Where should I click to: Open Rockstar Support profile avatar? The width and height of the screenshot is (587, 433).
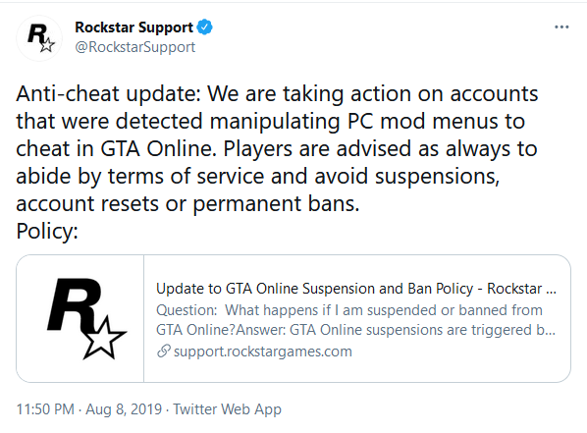[x=39, y=38]
